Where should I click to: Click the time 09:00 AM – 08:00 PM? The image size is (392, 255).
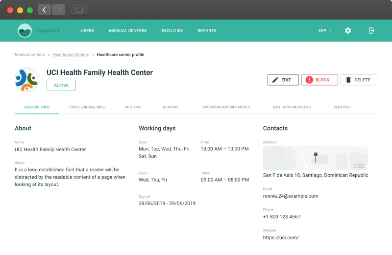point(225,180)
